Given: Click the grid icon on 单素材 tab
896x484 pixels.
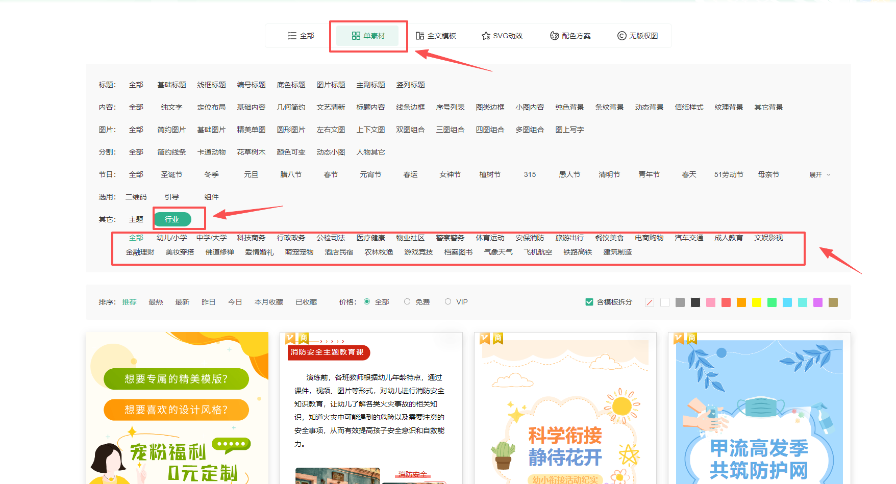Looking at the screenshot, I should tap(356, 36).
